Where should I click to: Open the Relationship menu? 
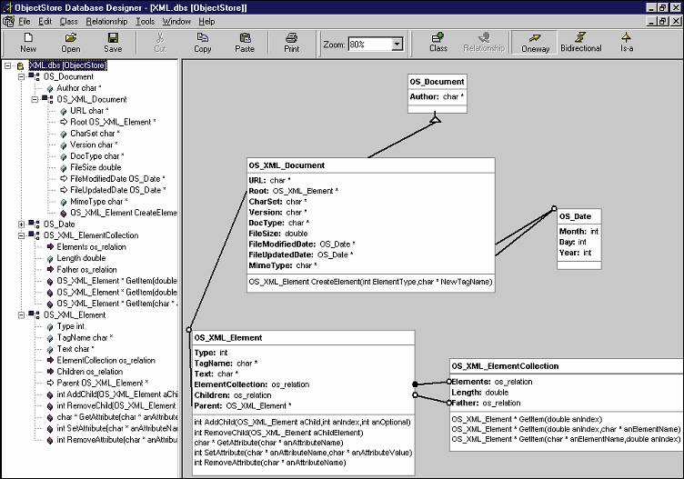pyautogui.click(x=106, y=21)
